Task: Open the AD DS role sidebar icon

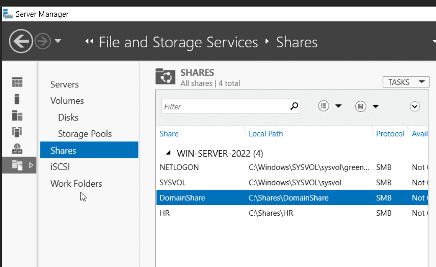Action: 17,132
